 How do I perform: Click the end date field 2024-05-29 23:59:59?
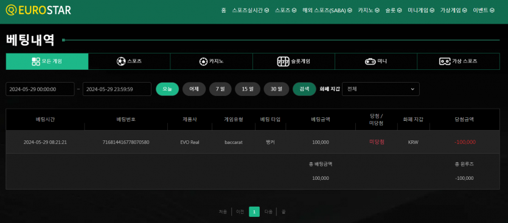(117, 89)
